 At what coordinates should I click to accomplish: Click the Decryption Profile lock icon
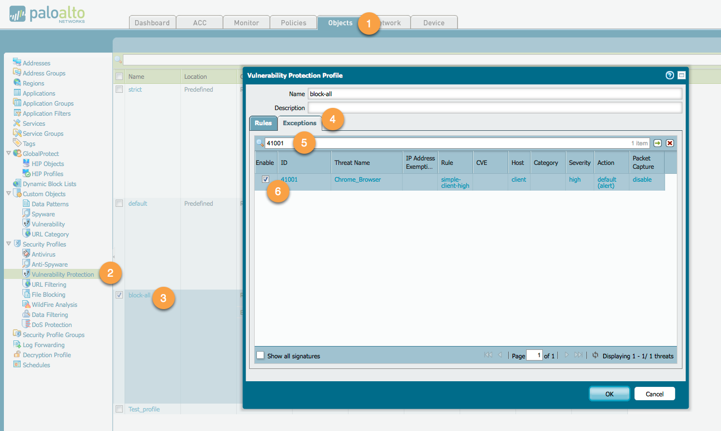17,354
